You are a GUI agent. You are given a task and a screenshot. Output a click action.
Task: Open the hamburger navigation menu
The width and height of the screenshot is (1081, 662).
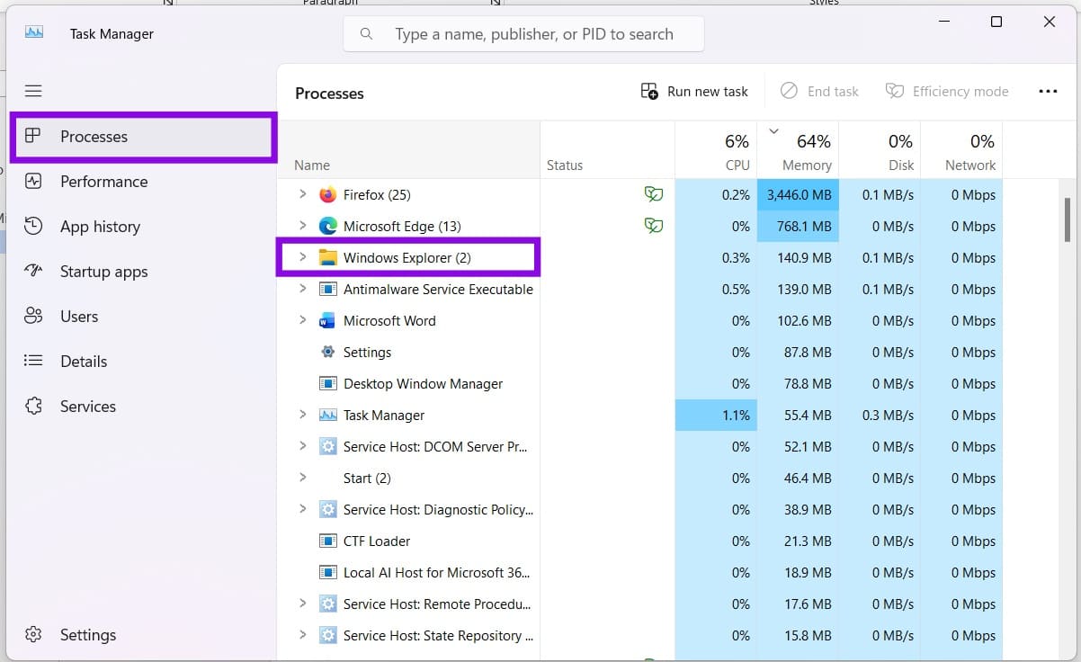[x=33, y=91]
